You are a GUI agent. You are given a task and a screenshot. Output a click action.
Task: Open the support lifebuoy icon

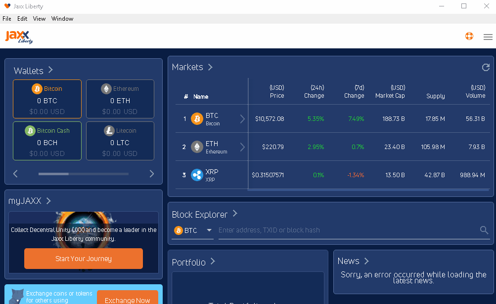click(469, 37)
